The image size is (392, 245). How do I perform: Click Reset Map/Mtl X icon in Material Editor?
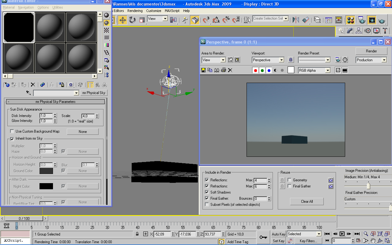(x=33, y=85)
